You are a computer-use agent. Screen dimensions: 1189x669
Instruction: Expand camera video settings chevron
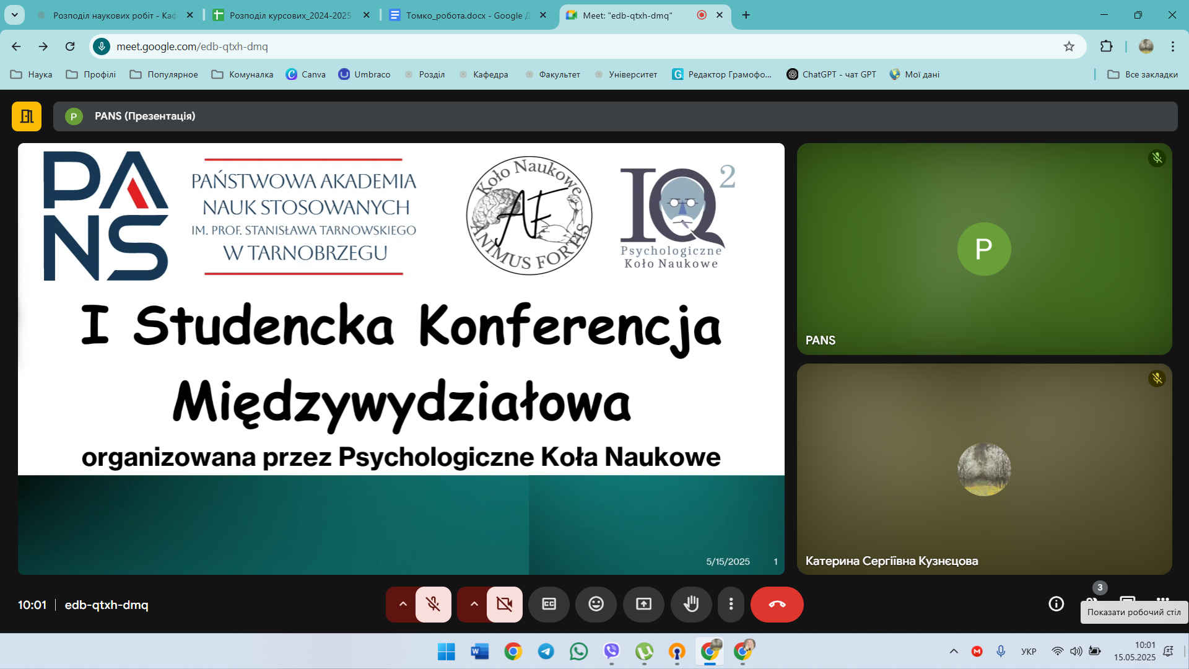[x=474, y=604]
